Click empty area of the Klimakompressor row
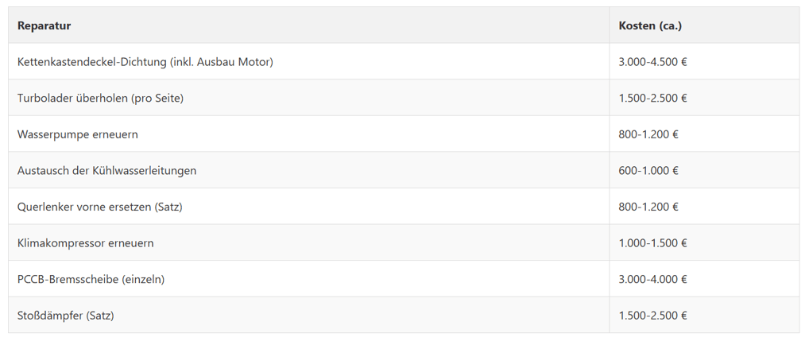Viewport: 809px width, 341px height. pos(381,242)
